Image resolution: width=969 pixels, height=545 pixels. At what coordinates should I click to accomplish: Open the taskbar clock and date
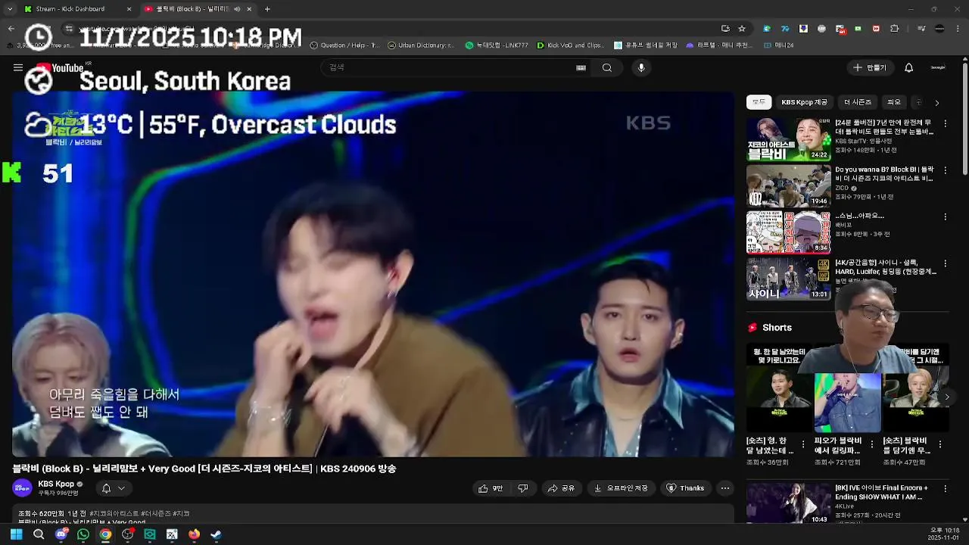[944, 534]
